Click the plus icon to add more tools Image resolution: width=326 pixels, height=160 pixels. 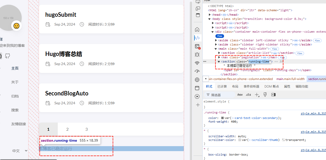198,105
